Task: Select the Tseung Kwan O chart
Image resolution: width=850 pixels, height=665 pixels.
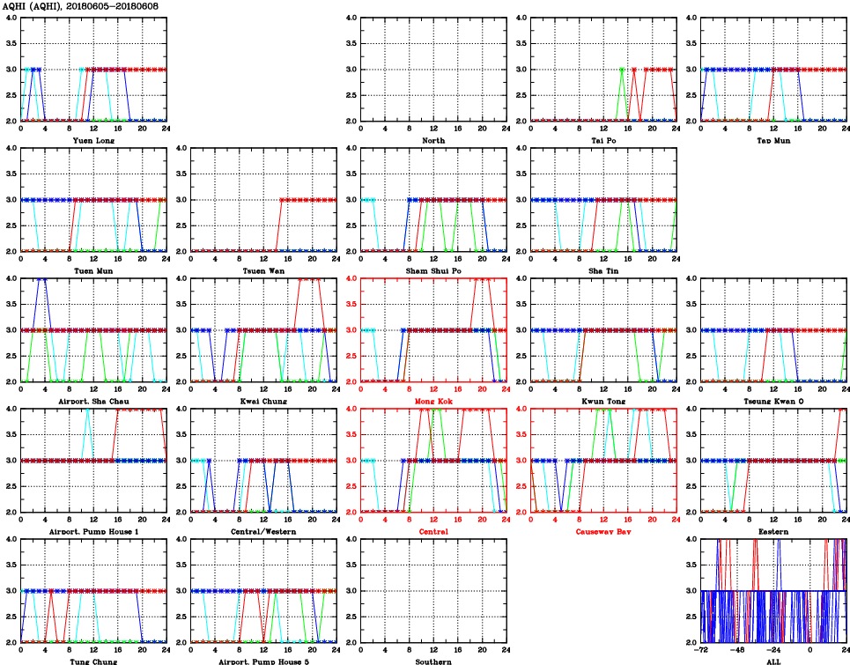Action: coord(773,329)
